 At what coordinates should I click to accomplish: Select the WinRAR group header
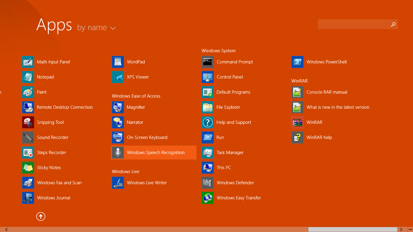click(x=300, y=81)
